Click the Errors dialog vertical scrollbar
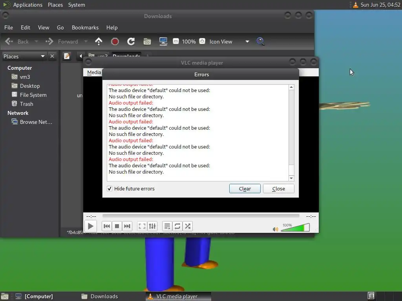402x301 pixels. point(291,132)
